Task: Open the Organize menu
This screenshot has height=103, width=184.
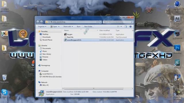Action: tap(42, 27)
